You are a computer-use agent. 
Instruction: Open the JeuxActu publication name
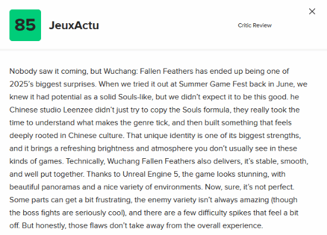click(74, 26)
